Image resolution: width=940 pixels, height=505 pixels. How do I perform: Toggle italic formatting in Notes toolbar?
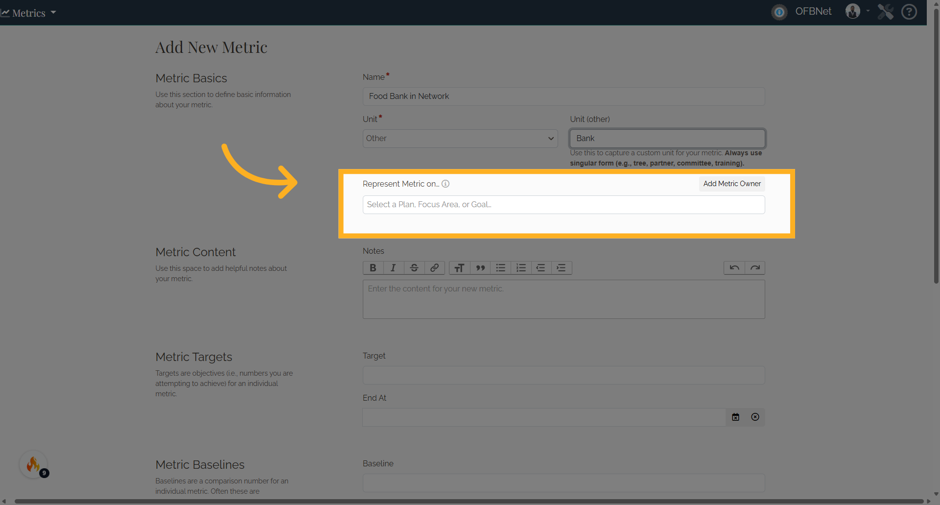coord(393,268)
